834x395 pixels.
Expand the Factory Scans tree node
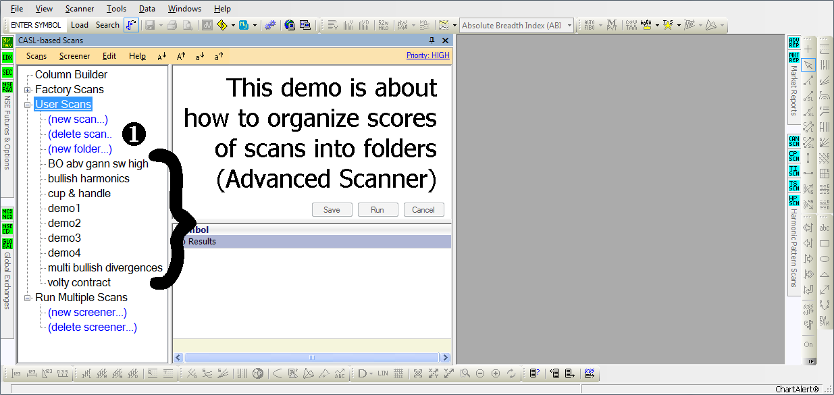28,90
